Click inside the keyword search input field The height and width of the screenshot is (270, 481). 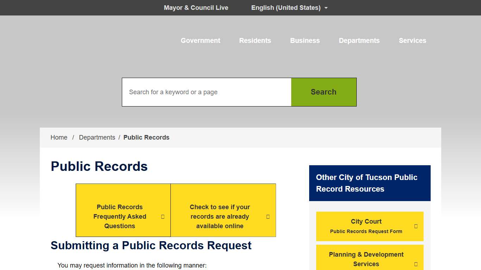click(206, 92)
